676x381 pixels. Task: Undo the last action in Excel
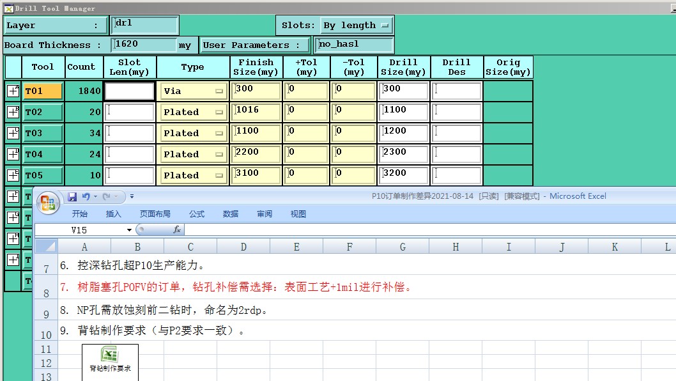click(86, 197)
